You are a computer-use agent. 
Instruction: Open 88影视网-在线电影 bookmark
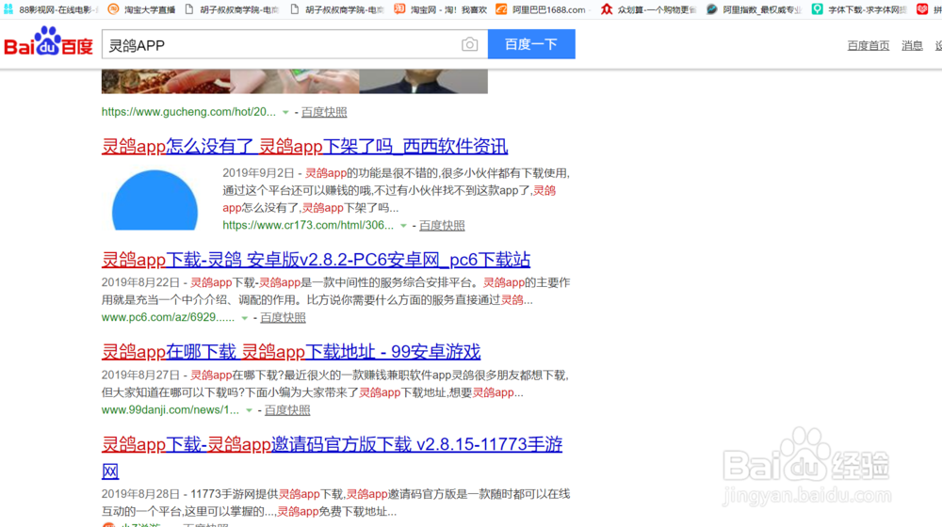[x=52, y=9]
